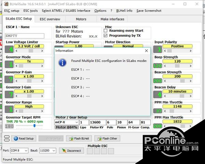
Task: Click the first Multiple ESC box
Action: coord(90,151)
